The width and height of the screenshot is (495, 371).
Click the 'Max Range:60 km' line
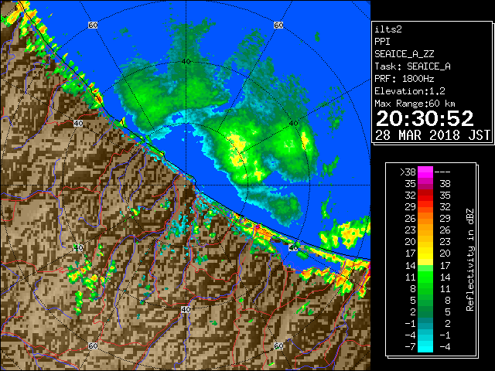click(x=415, y=104)
